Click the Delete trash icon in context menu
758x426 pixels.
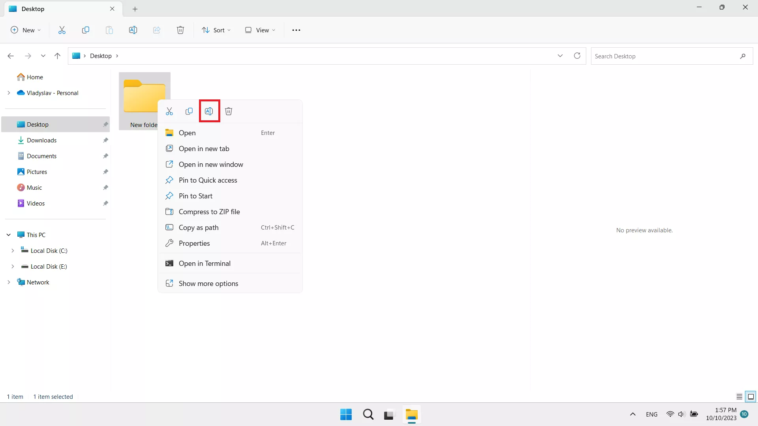pos(229,111)
